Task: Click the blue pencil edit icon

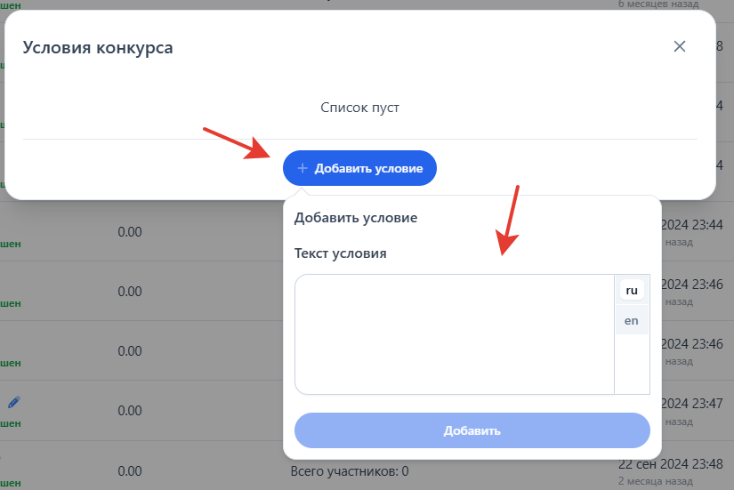Action: (x=13, y=402)
